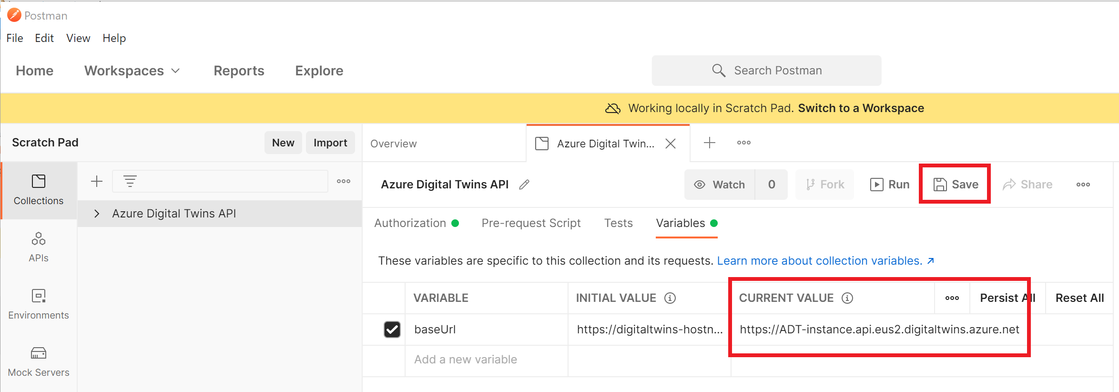Open the variables table column options ellipsis

tap(952, 298)
